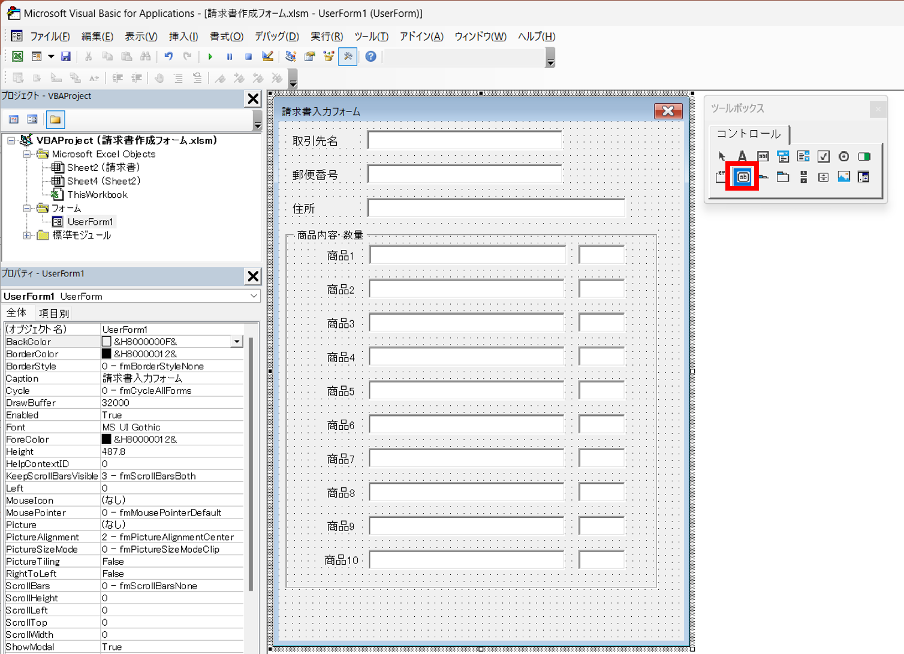
Task: Click the Save icon in the toolbar
Action: point(66,56)
